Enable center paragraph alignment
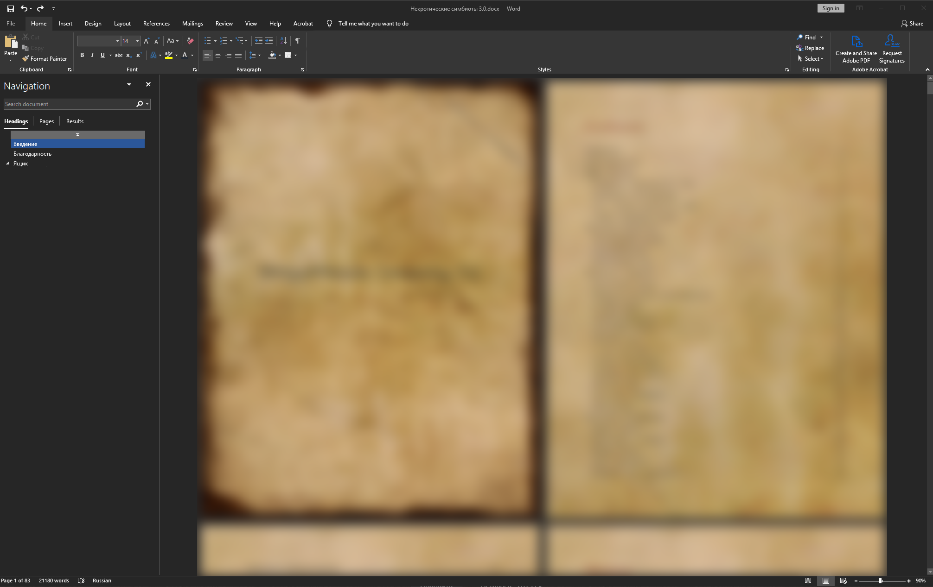 218,55
